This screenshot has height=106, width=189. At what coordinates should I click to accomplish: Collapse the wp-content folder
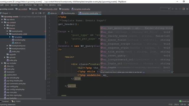pyautogui.click(x=2, y=22)
